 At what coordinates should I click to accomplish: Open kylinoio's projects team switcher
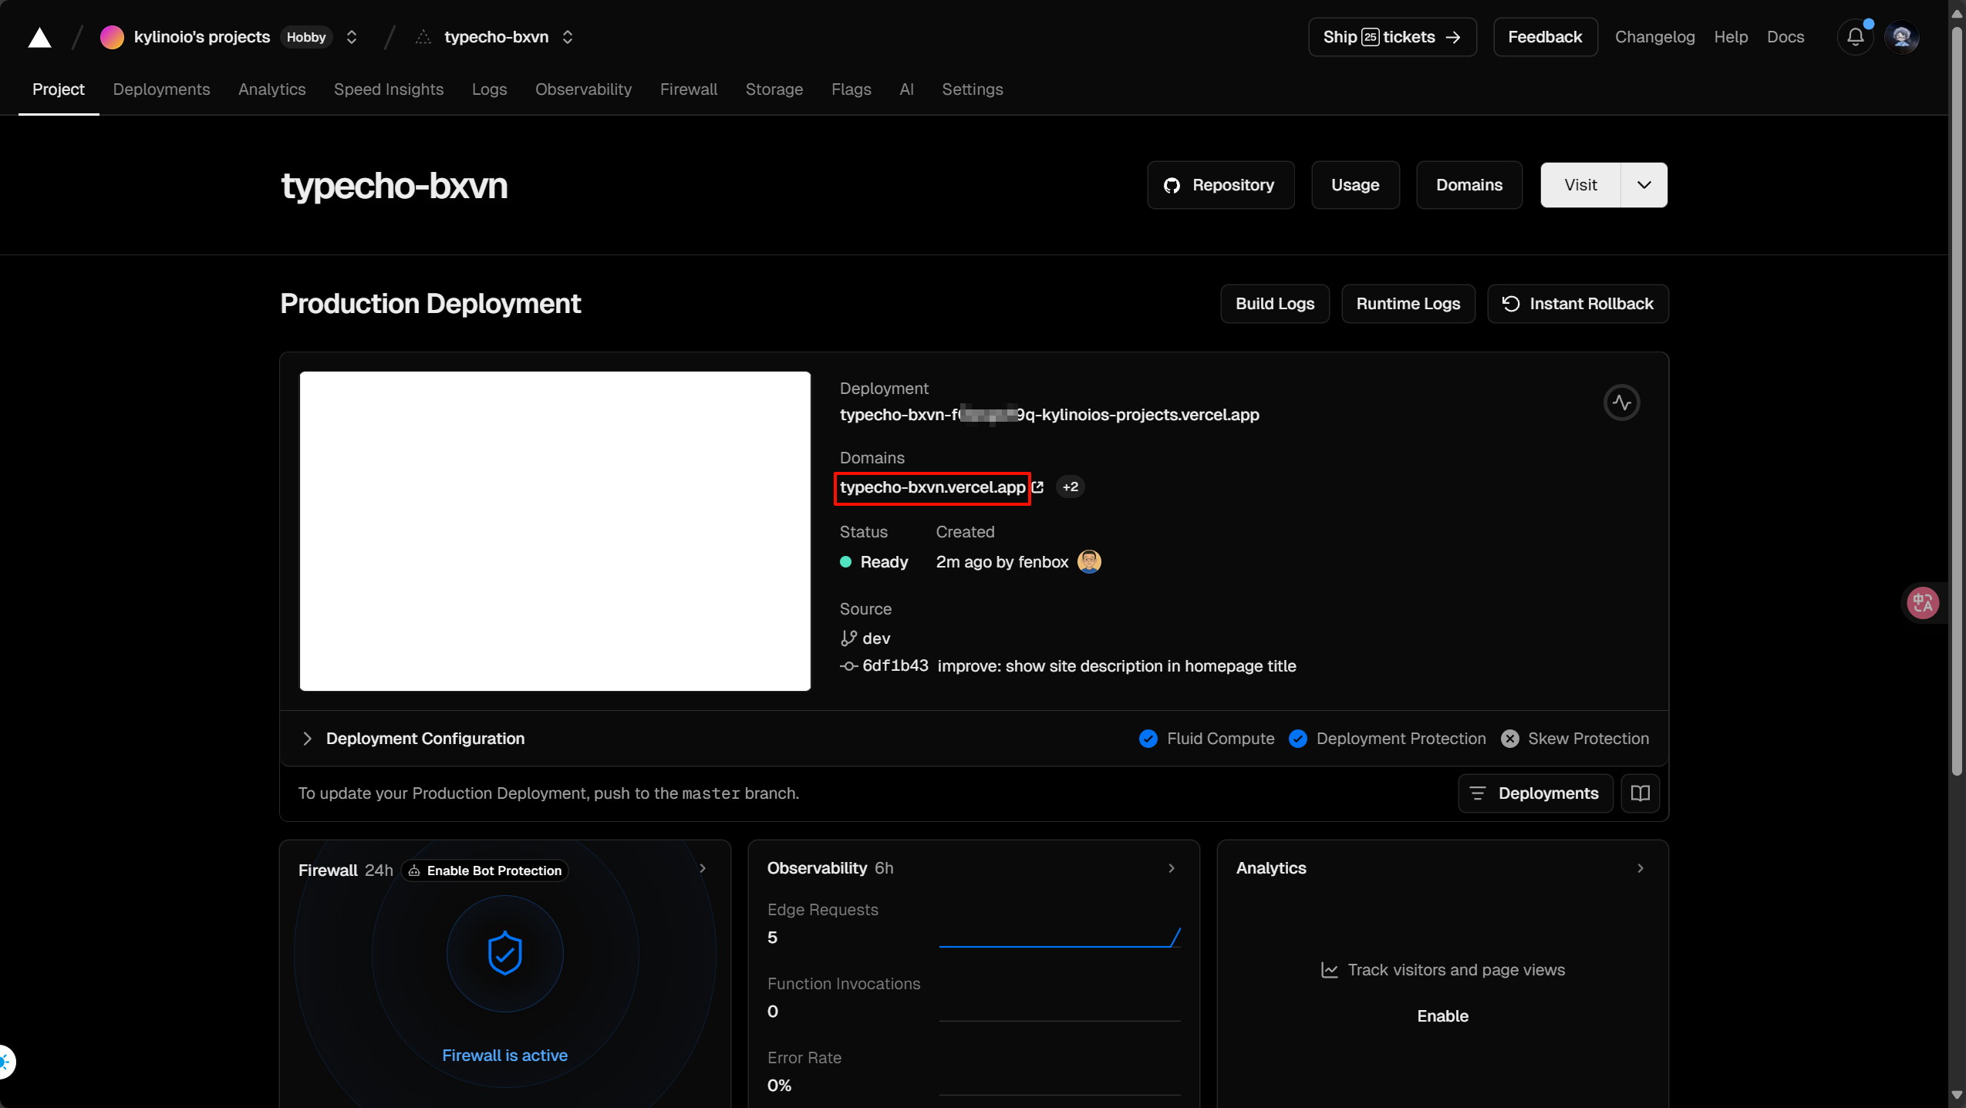[352, 37]
